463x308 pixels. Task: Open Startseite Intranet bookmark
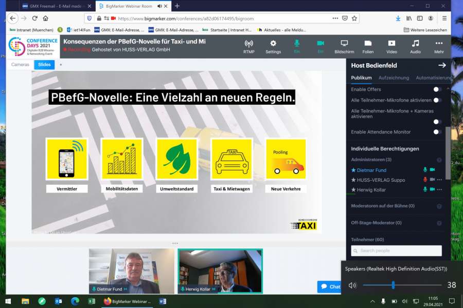point(227,30)
